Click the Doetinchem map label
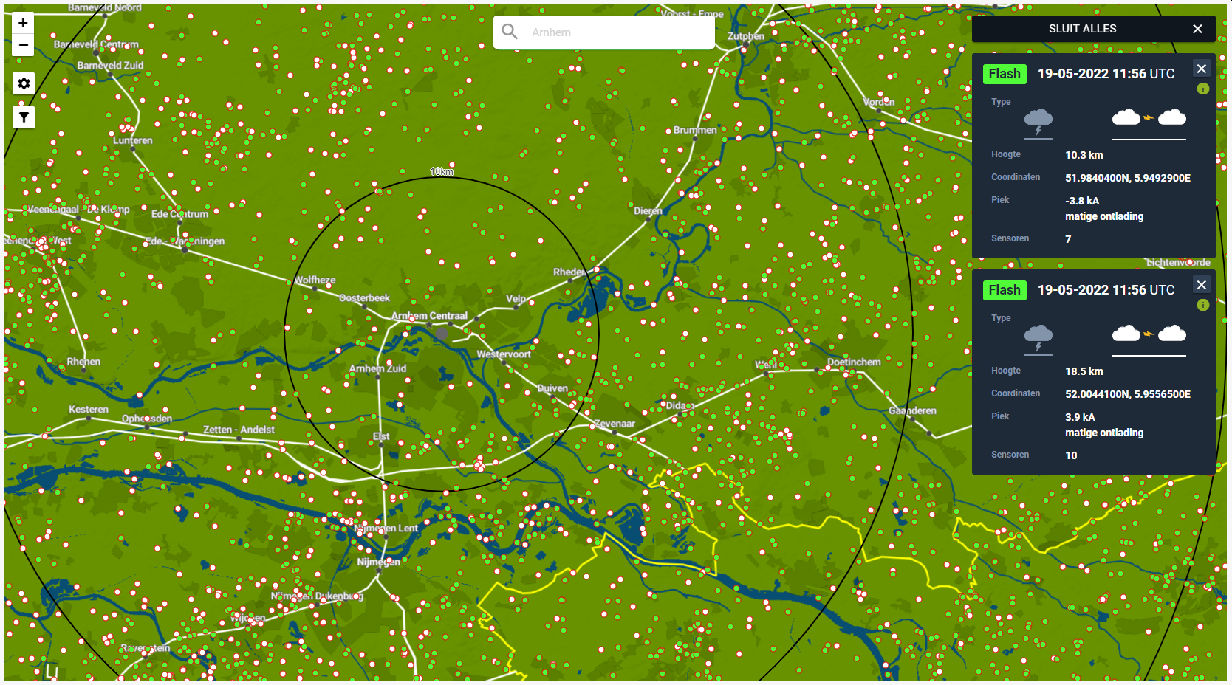The height and width of the screenshot is (685, 1232). coord(854,362)
